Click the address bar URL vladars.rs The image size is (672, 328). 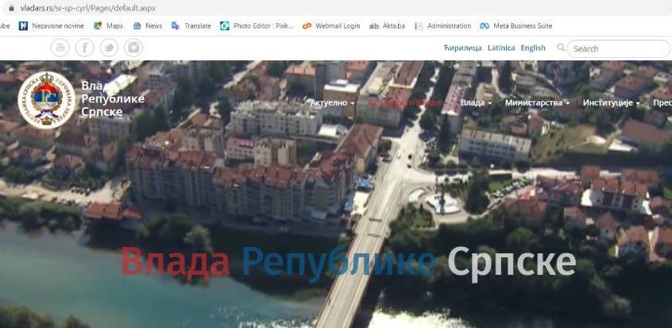(x=88, y=8)
